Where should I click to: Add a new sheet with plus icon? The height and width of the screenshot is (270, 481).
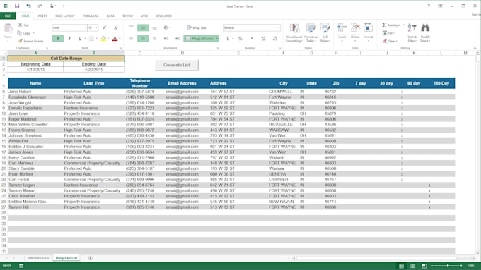(x=91, y=258)
